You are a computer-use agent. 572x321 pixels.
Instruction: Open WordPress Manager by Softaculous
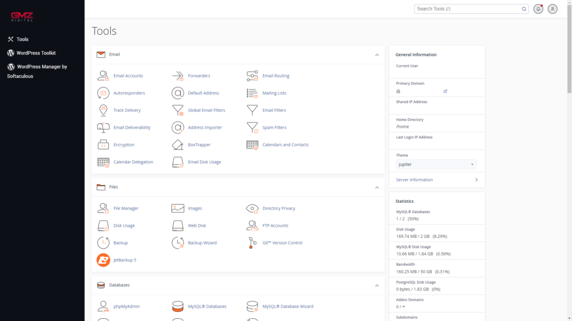37,71
